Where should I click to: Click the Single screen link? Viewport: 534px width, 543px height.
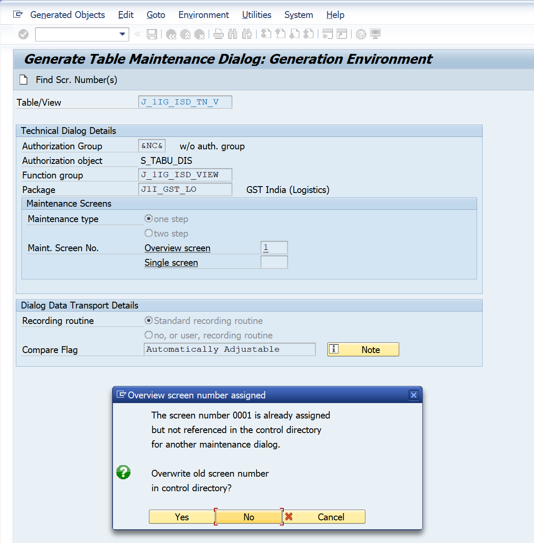tap(171, 263)
